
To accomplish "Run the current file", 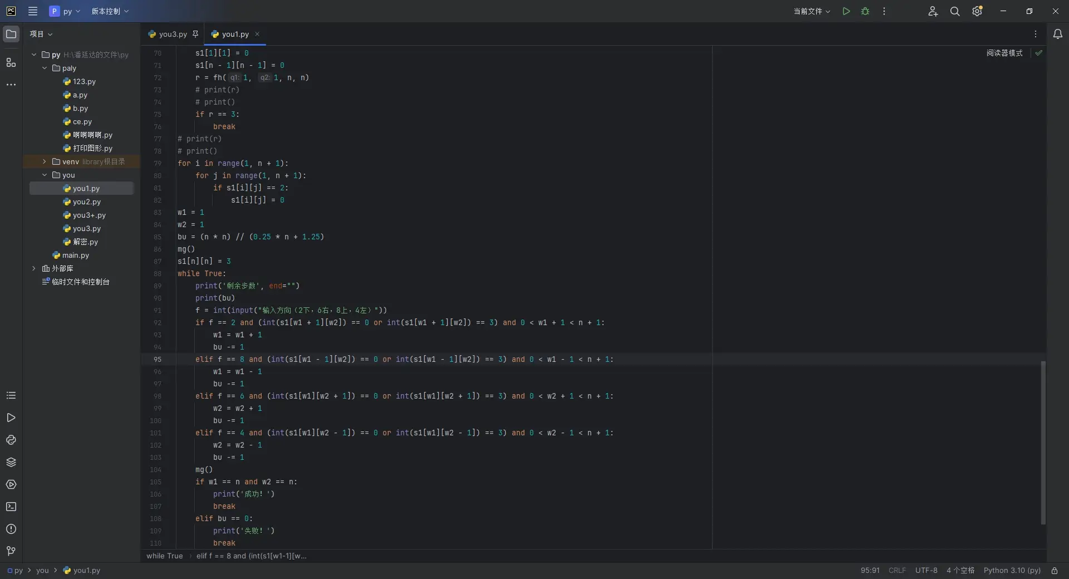I will (x=846, y=11).
